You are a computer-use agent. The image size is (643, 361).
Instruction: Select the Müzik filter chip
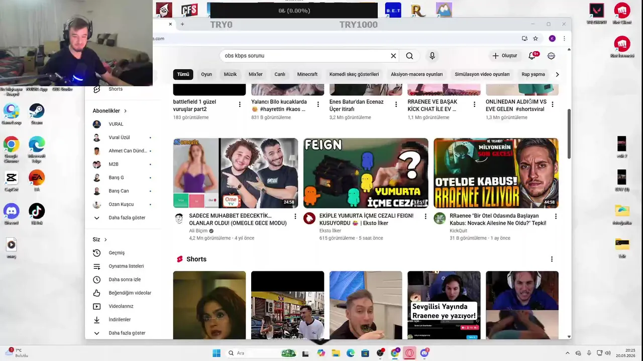point(230,74)
